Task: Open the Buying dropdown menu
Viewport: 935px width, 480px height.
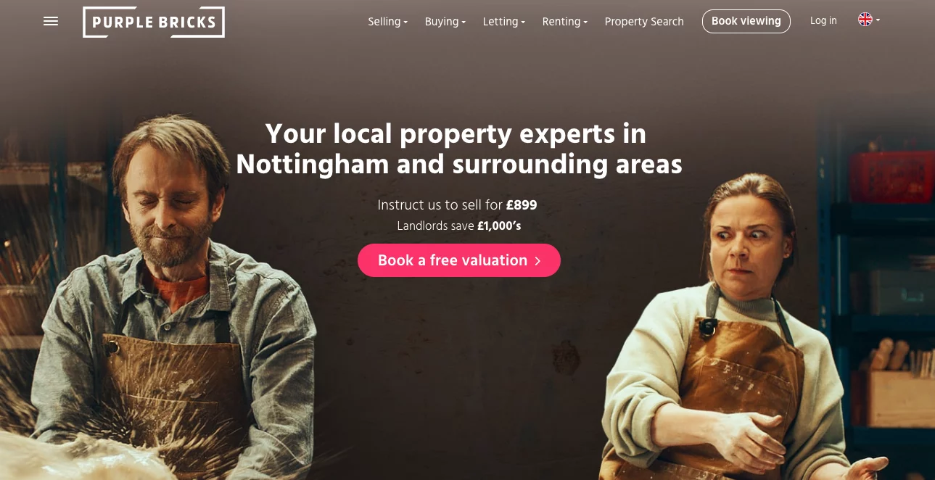Action: [x=445, y=22]
